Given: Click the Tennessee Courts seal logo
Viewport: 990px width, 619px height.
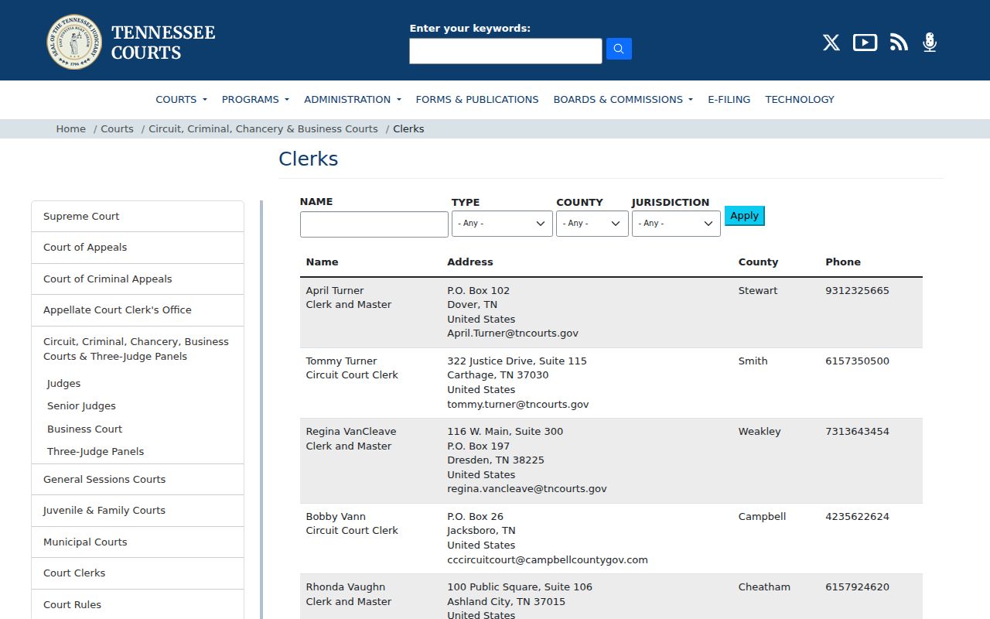Looking at the screenshot, I should pos(74,42).
